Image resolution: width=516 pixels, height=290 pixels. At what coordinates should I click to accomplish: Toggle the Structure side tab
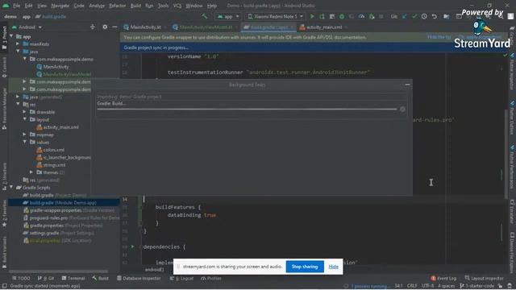click(4, 176)
